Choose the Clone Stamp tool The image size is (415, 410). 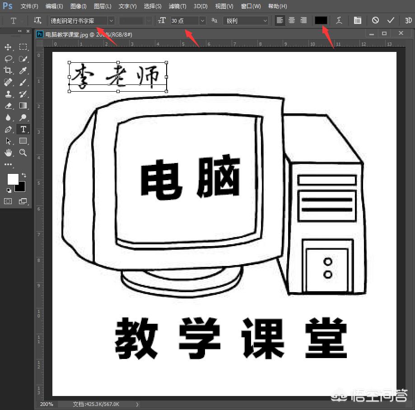[8, 94]
